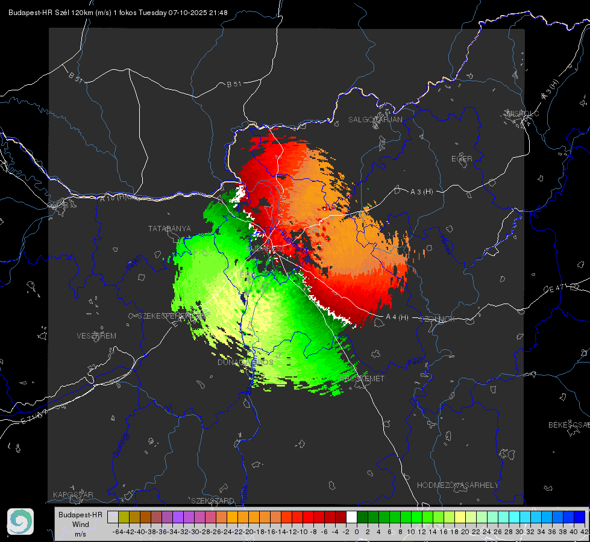Select the TATABÁNYA city label
Viewport: 590px width, 542px height.
(169, 229)
